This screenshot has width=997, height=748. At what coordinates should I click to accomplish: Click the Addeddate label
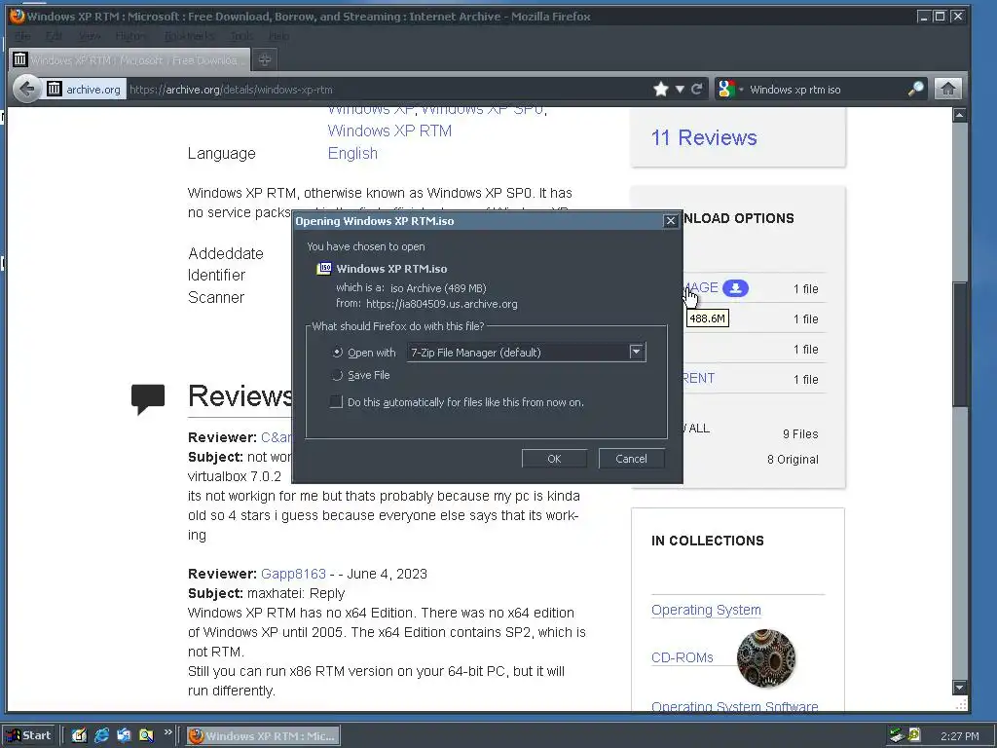coord(226,253)
